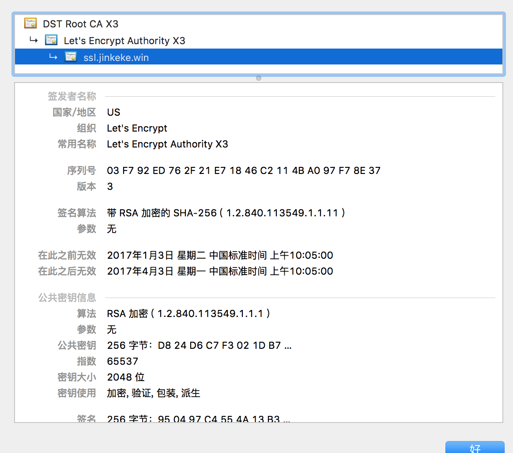
Task: Click version value 3
Action: pos(110,187)
